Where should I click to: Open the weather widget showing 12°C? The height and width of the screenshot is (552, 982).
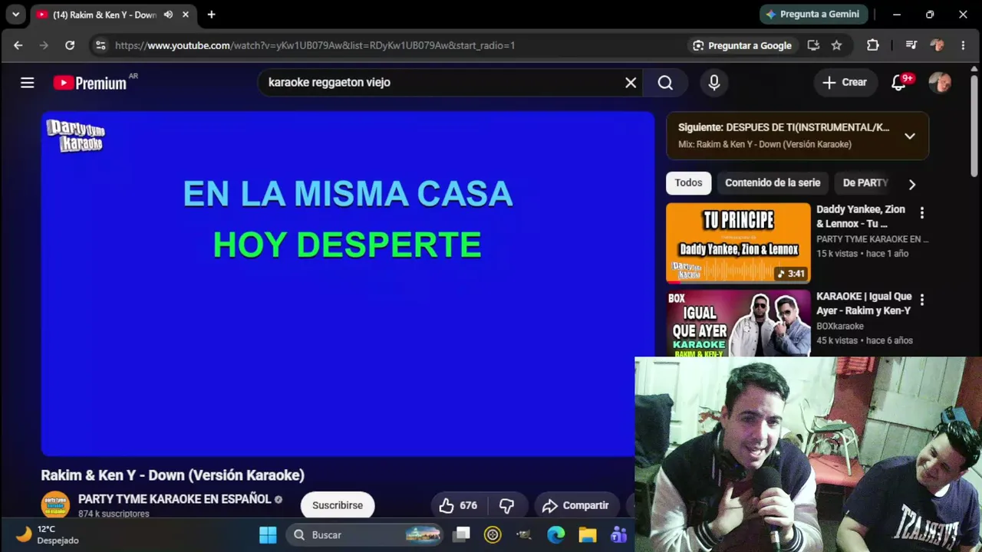[x=48, y=535]
